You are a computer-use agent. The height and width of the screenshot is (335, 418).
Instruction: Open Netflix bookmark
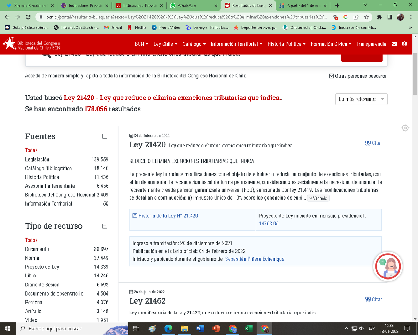point(137,27)
